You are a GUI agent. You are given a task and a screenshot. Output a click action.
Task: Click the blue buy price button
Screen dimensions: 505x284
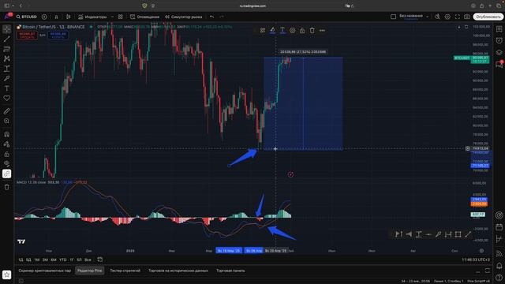pyautogui.click(x=58, y=35)
